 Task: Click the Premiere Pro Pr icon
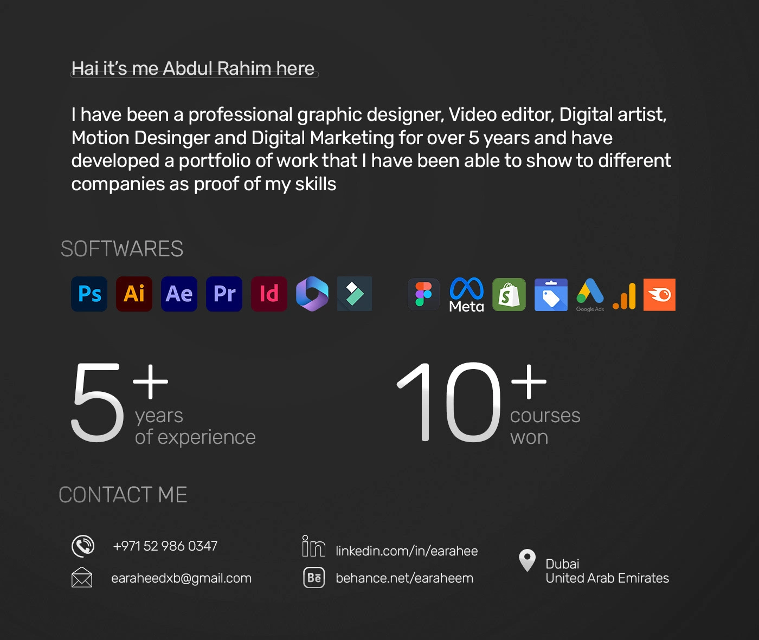224,294
